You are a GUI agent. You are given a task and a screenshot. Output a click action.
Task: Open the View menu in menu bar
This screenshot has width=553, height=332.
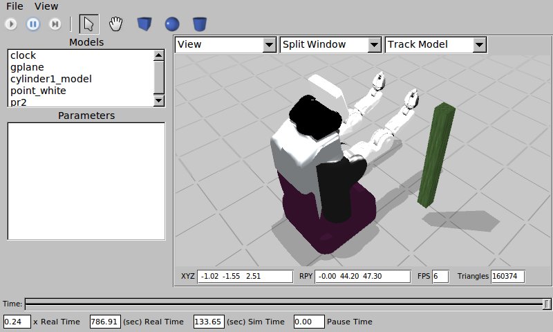46,6
